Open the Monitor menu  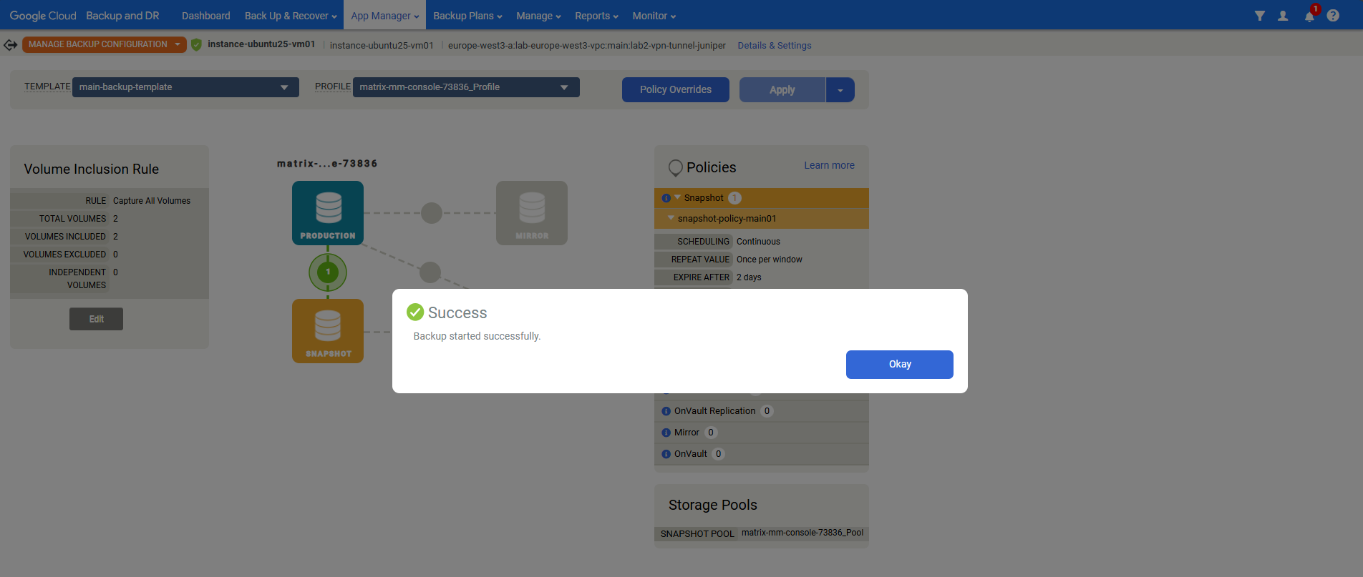654,16
